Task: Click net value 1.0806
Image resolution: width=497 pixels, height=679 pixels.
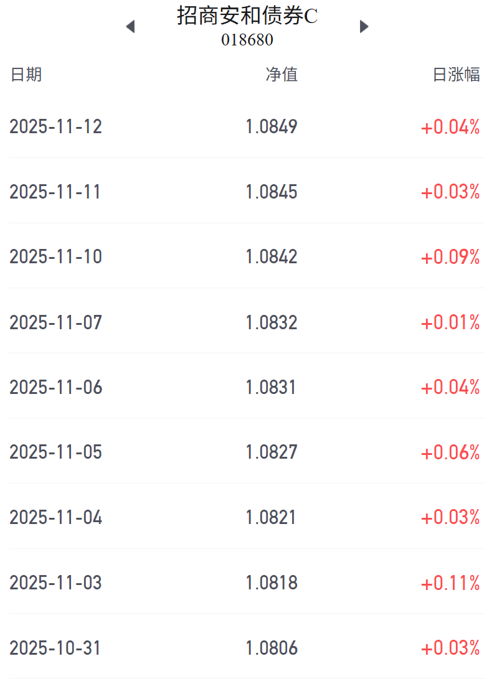Action: click(272, 649)
